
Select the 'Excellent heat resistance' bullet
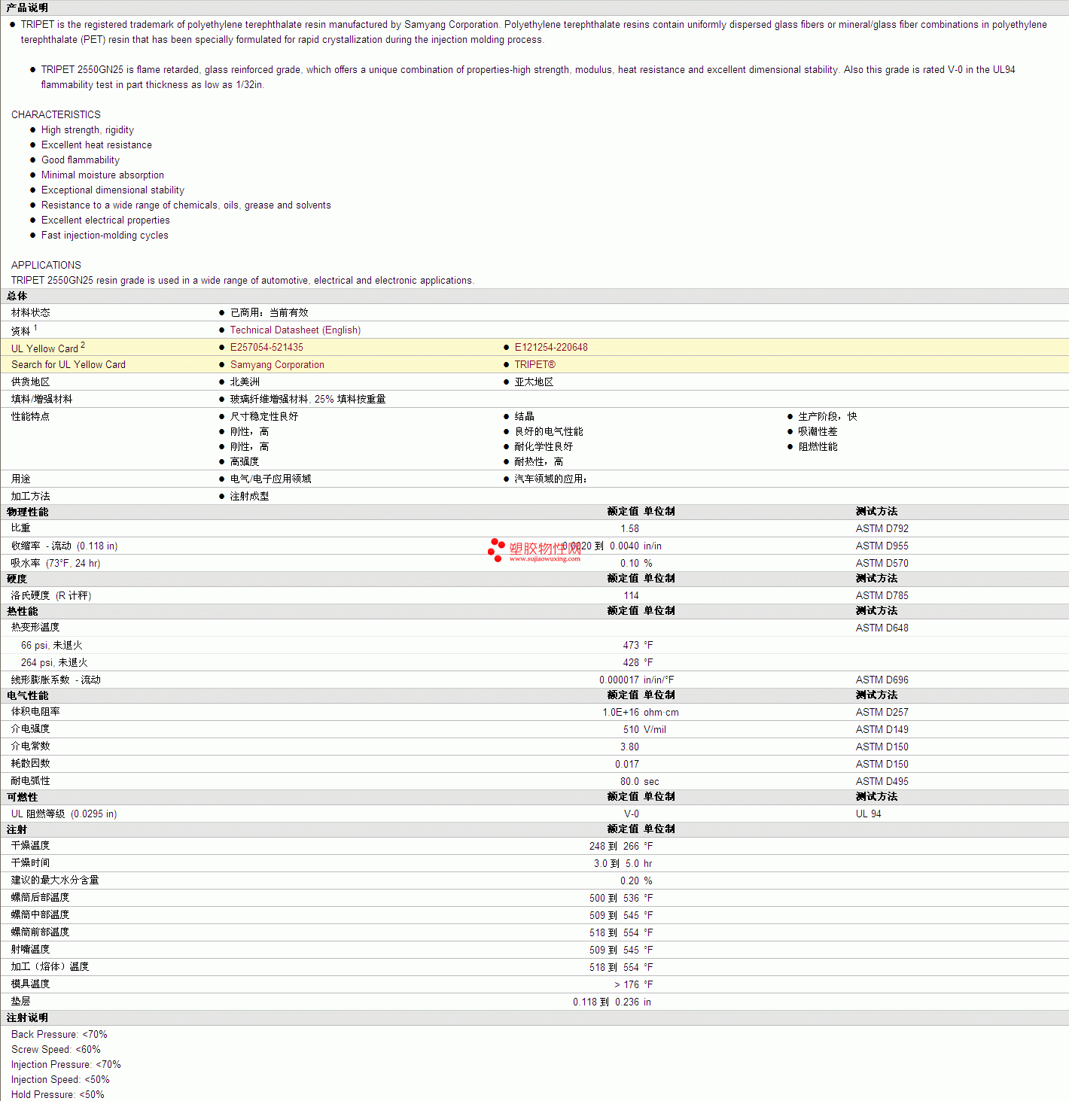pyautogui.click(x=96, y=145)
